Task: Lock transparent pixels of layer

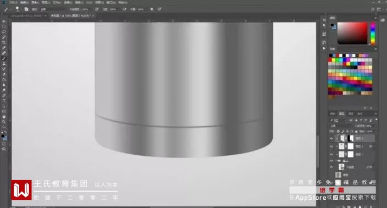Action: pyautogui.click(x=338, y=132)
